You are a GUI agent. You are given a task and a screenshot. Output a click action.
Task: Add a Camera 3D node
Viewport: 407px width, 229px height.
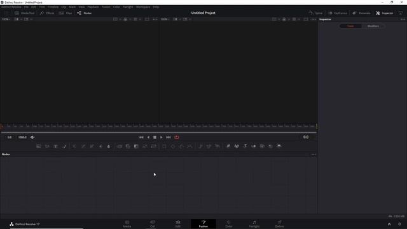pos(262,146)
